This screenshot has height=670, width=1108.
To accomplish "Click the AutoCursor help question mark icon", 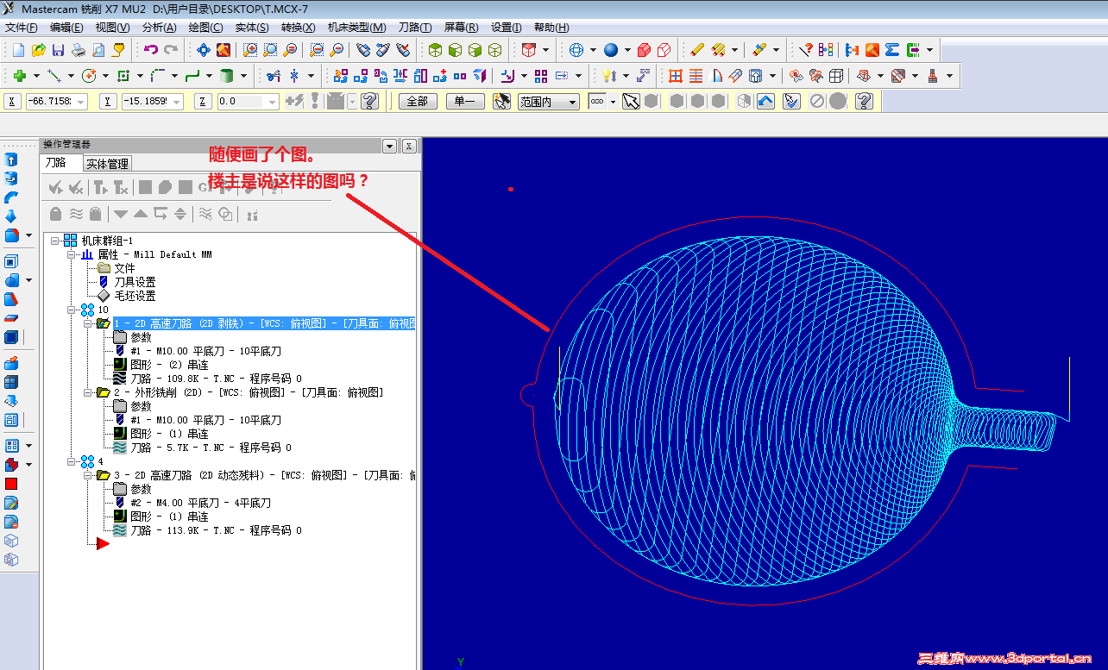I will click(x=369, y=102).
